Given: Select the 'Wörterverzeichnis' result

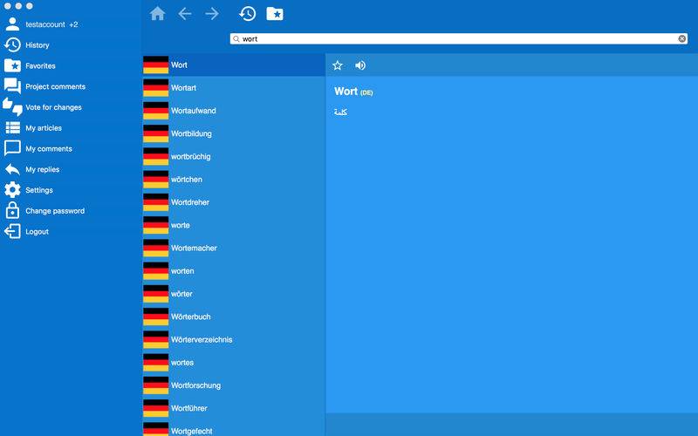Looking at the screenshot, I should click(x=234, y=340).
